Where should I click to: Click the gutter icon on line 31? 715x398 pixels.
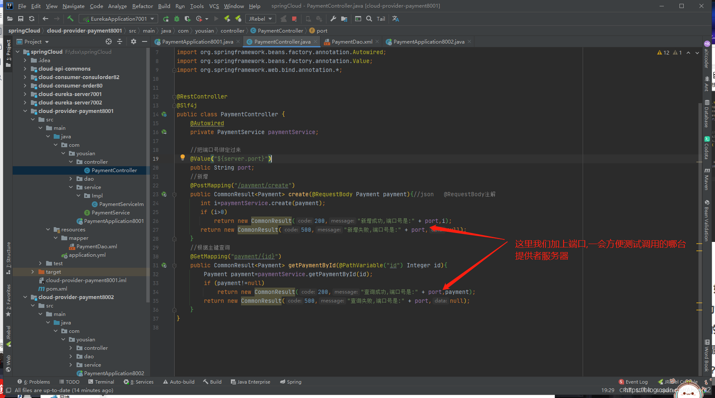pyautogui.click(x=164, y=265)
